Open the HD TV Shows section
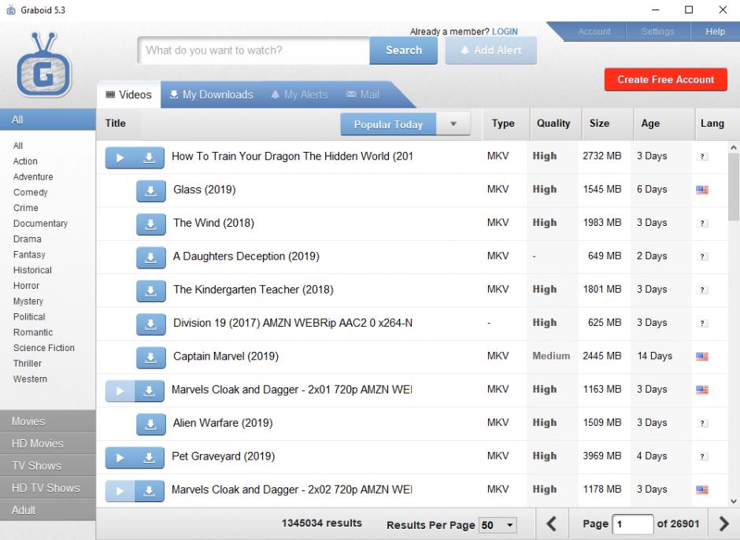 pyautogui.click(x=48, y=487)
